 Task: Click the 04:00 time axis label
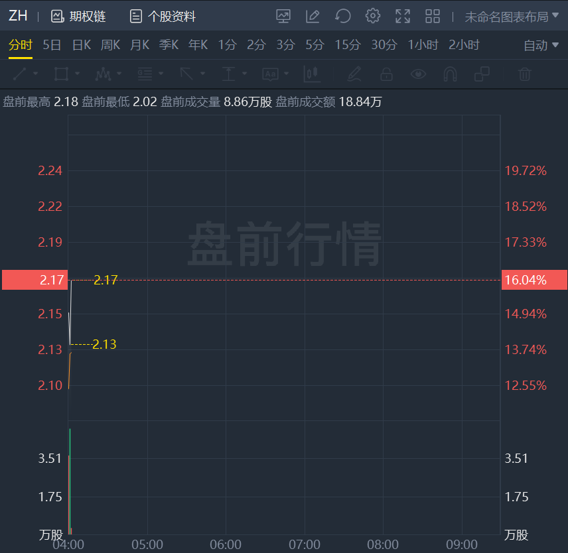click(x=68, y=544)
